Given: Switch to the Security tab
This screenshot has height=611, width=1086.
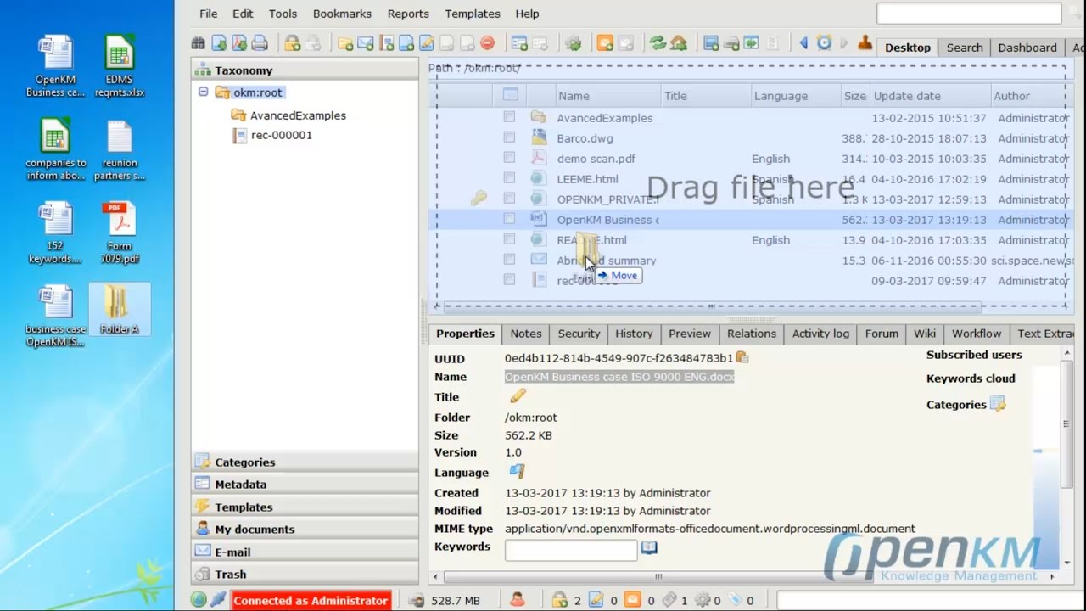Looking at the screenshot, I should (579, 334).
